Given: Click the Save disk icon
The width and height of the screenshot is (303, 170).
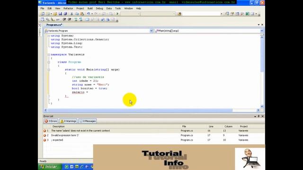Looking at the screenshot, I should [60, 14].
